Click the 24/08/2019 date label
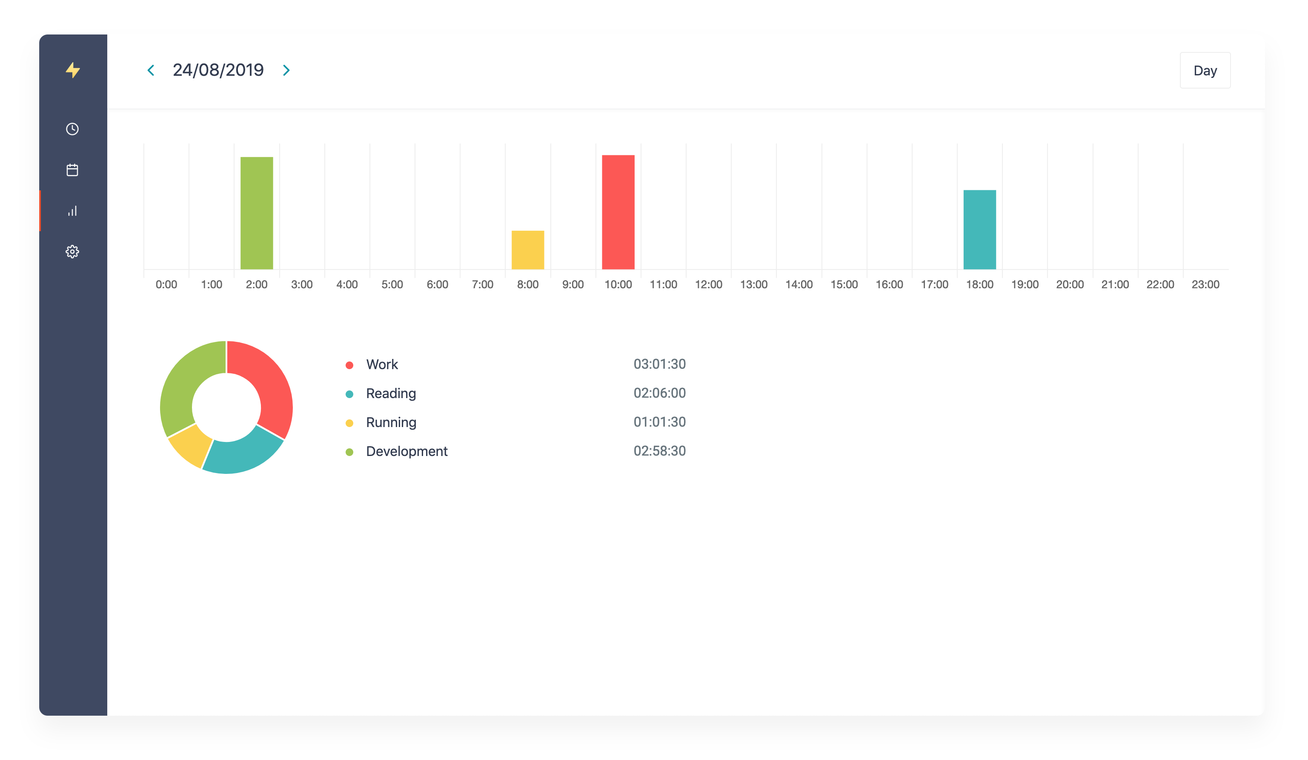The width and height of the screenshot is (1308, 760). [218, 70]
